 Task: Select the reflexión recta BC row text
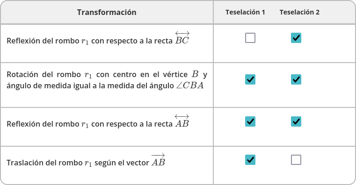[98, 38]
